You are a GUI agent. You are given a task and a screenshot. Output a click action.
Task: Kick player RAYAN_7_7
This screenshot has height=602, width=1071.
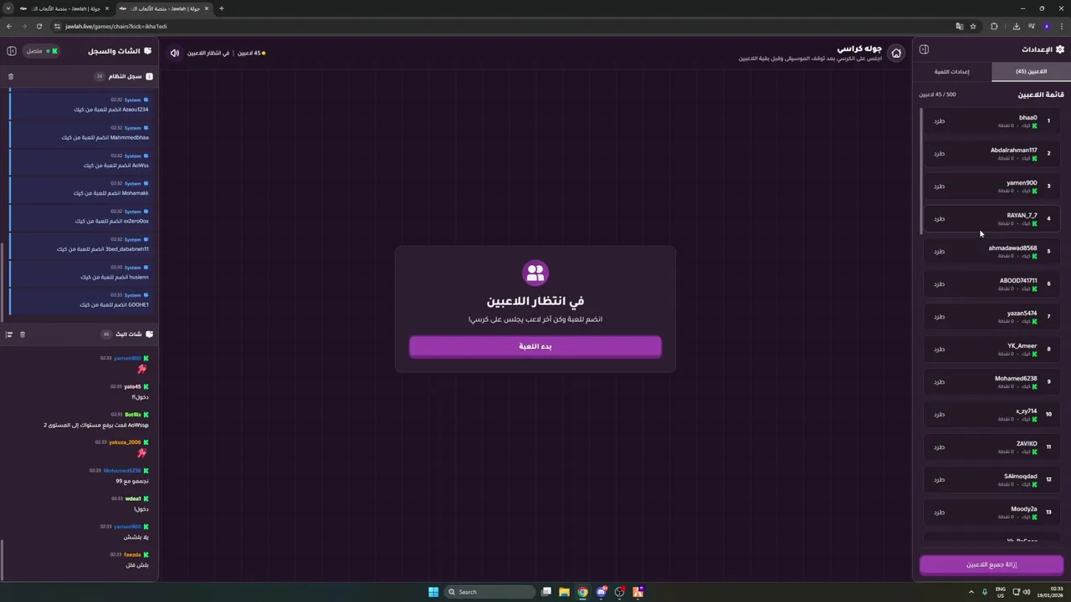tap(939, 219)
